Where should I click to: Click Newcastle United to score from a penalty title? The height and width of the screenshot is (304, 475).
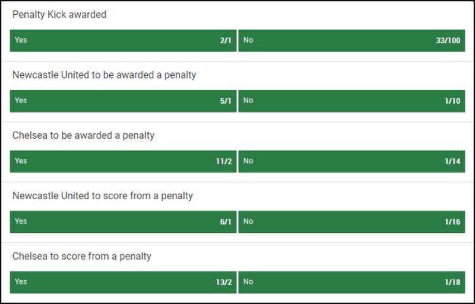pyautogui.click(x=102, y=196)
